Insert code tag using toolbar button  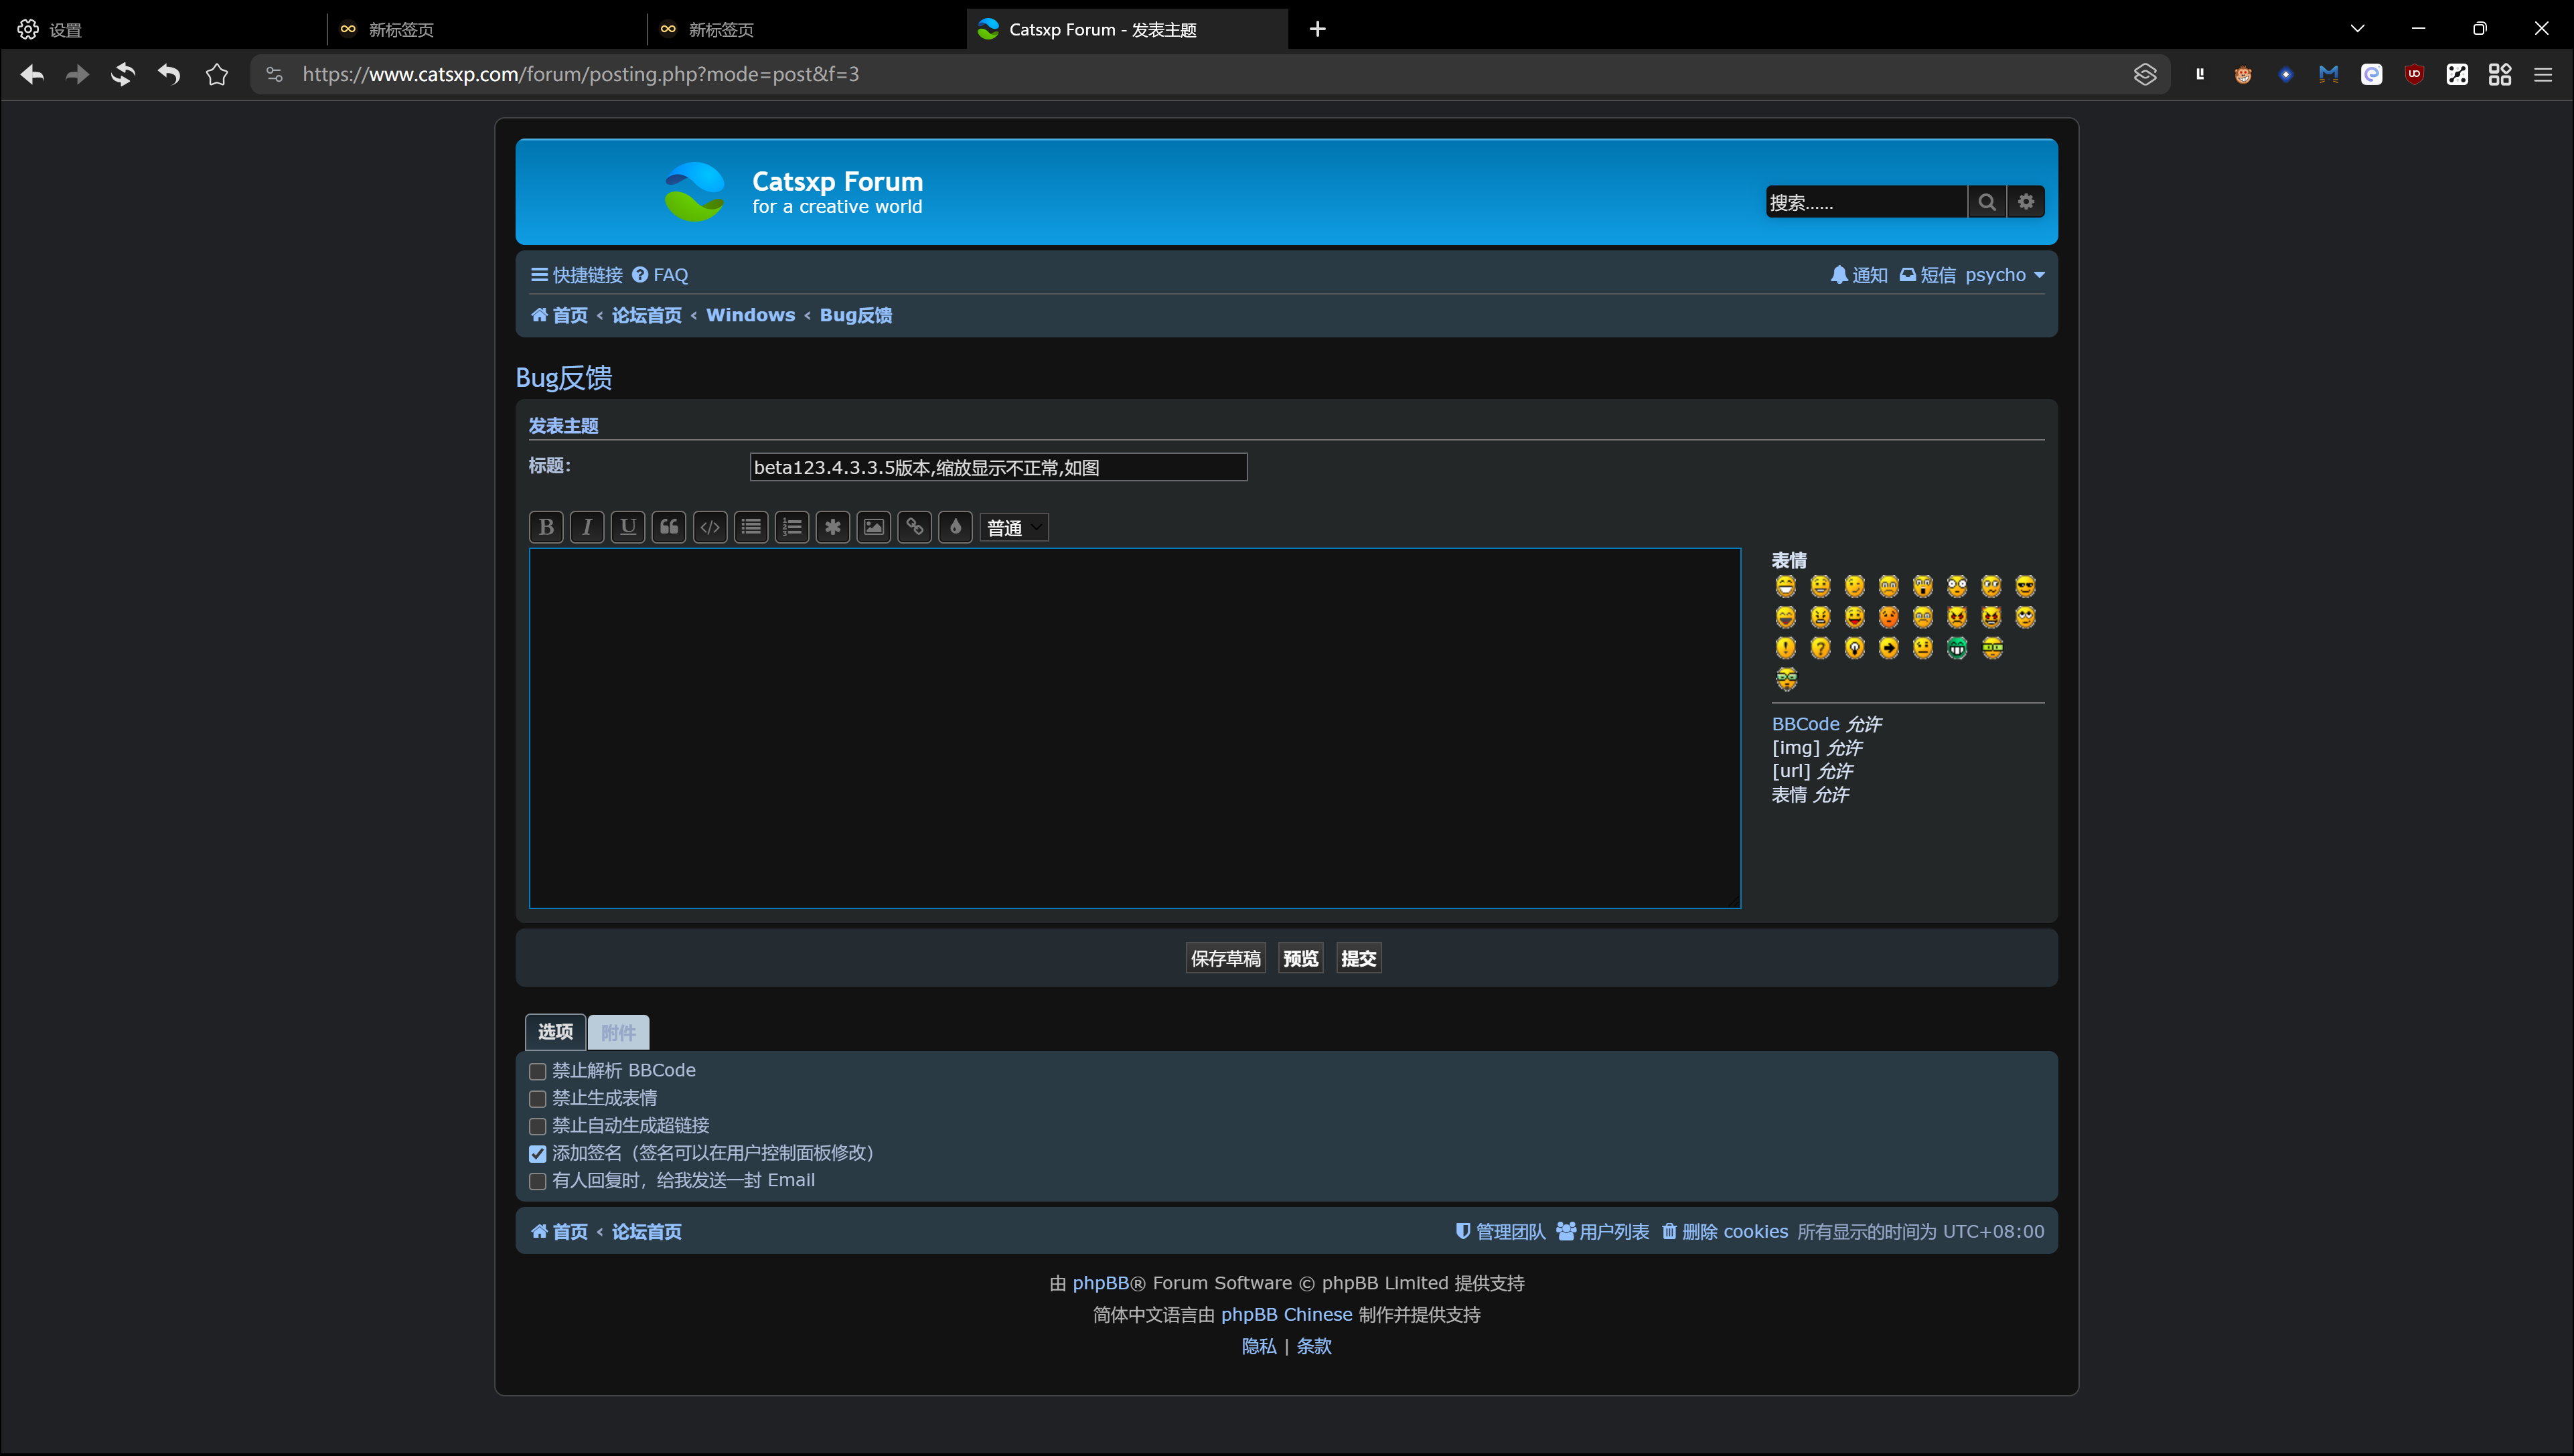pyautogui.click(x=710, y=527)
